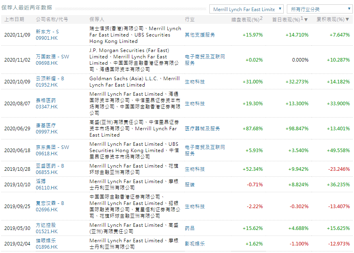Open the 复宏汉霖 - B company link

coord(50,203)
